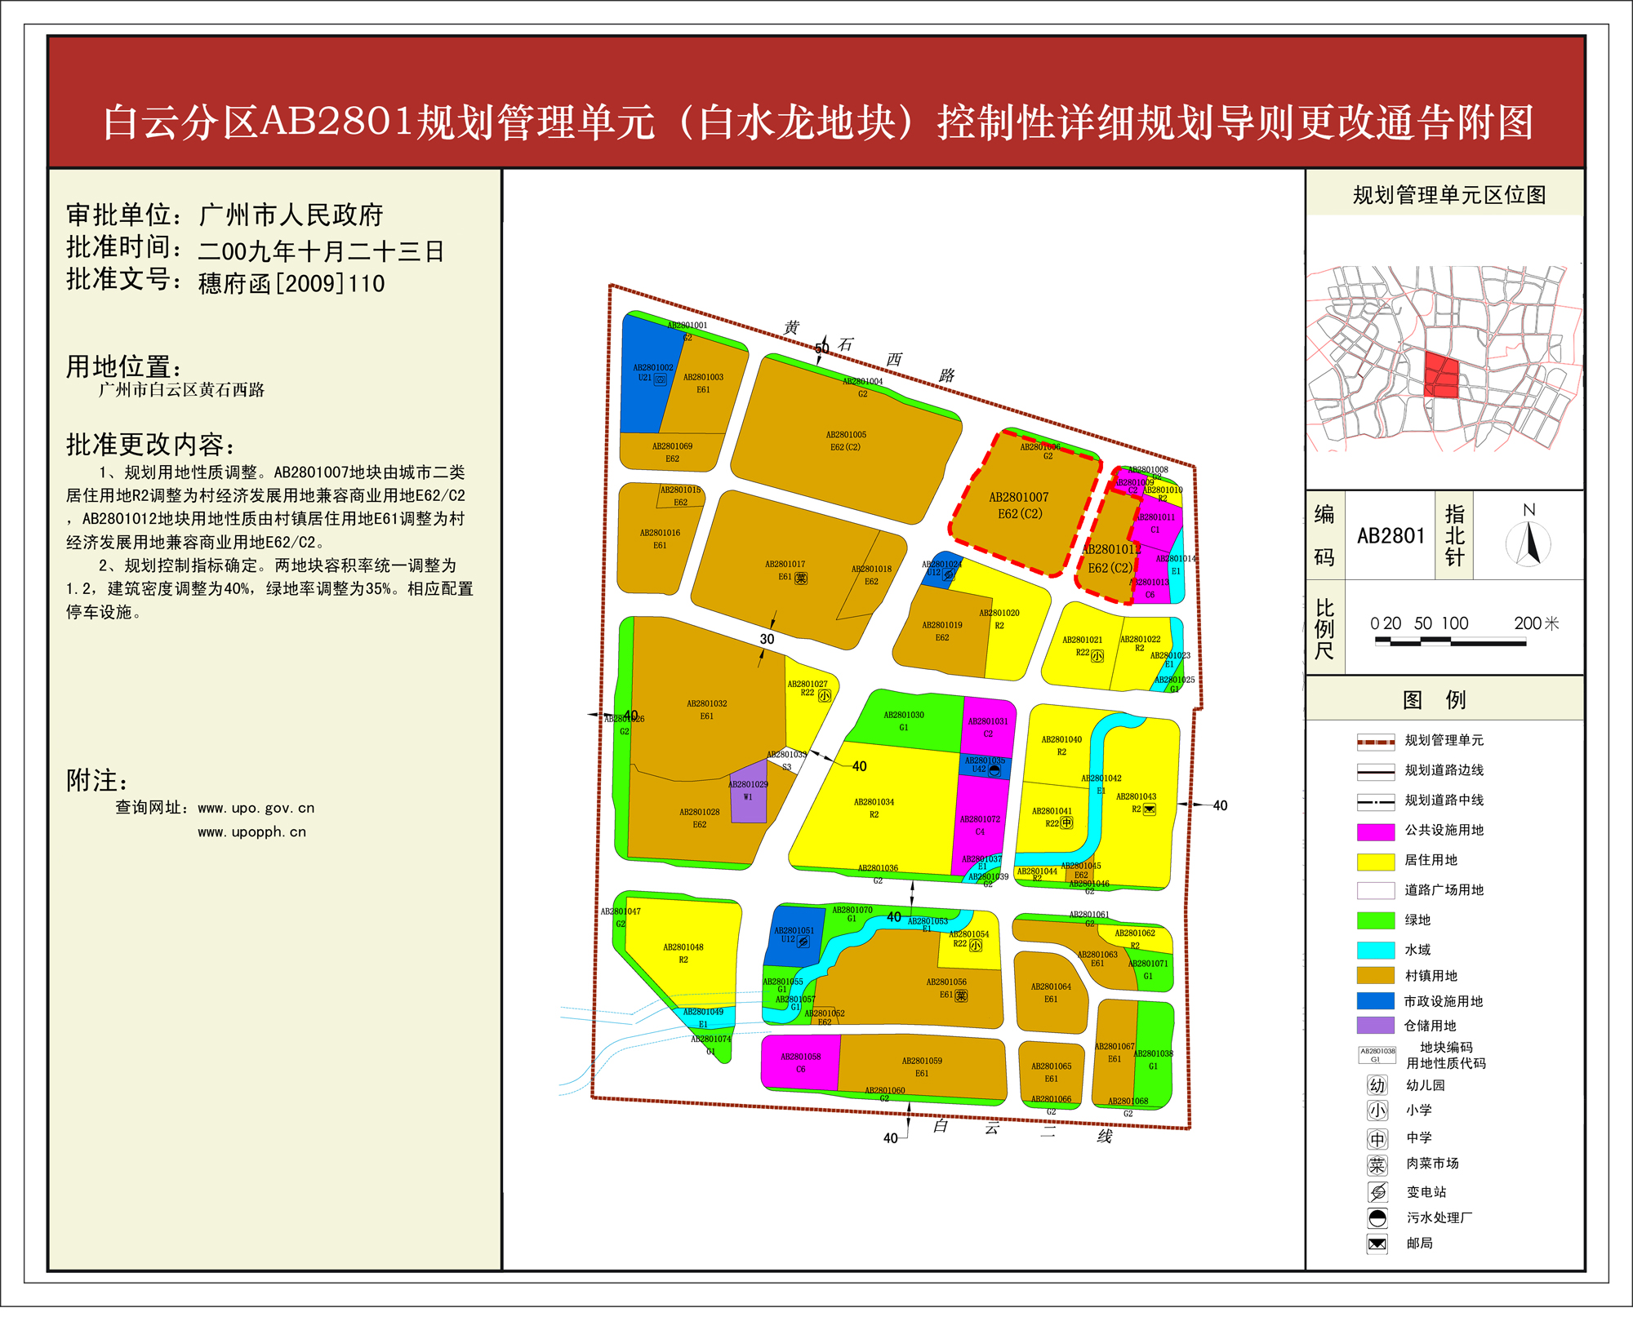Open the www.upopph.cn website link
This screenshot has height=1330, width=1633.
click(x=251, y=832)
